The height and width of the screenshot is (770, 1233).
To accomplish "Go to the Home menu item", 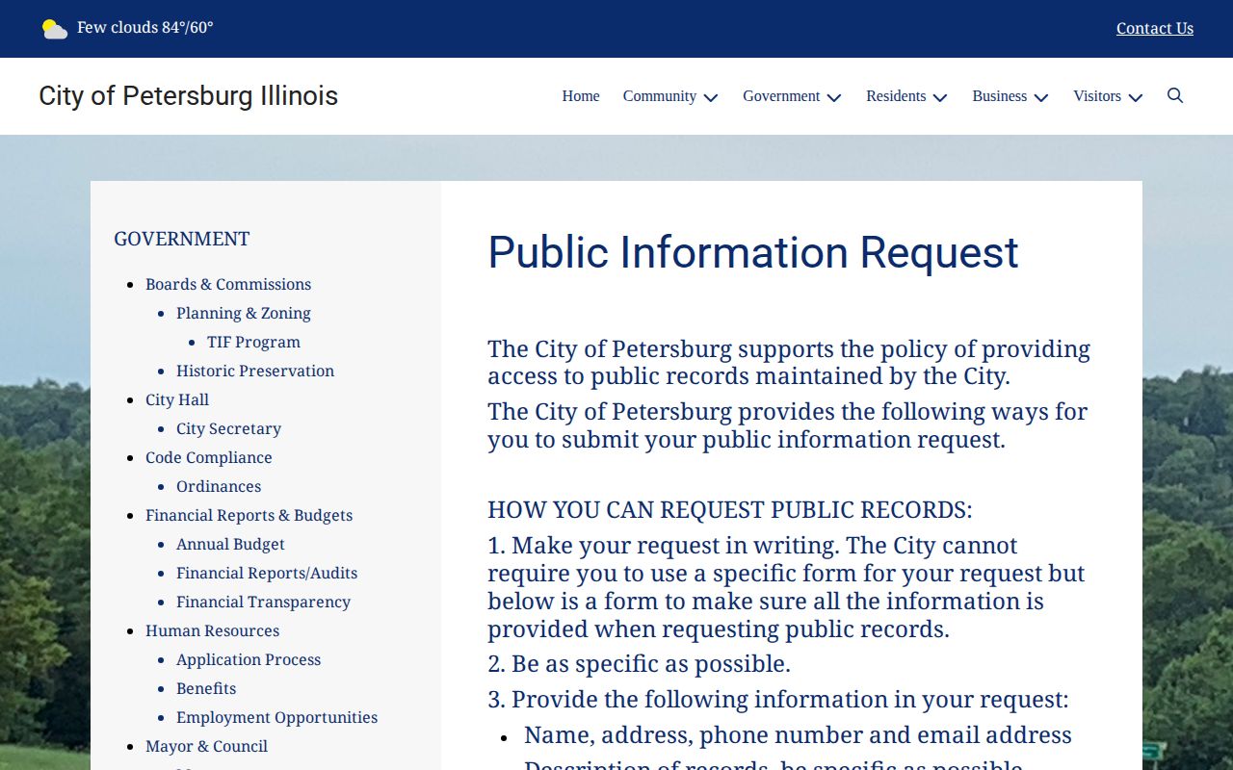I will coord(581,96).
